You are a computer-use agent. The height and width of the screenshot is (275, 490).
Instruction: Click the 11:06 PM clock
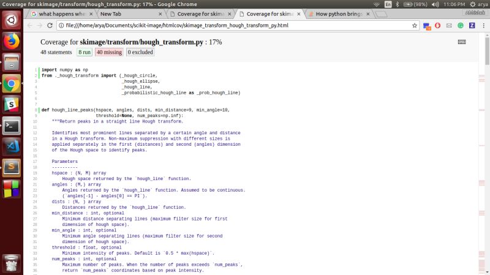(454, 4)
